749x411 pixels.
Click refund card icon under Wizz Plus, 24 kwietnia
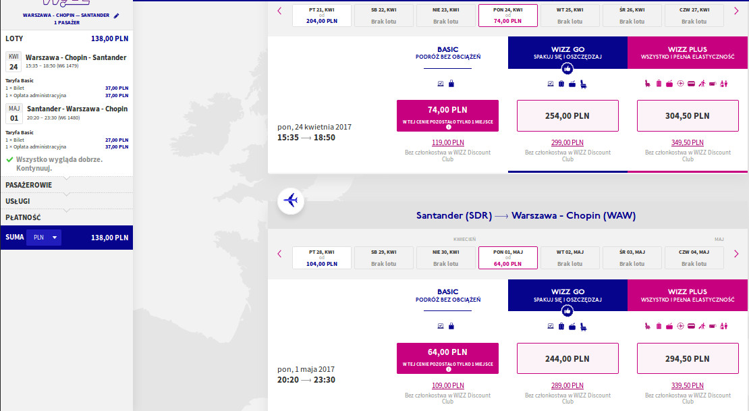click(x=691, y=84)
